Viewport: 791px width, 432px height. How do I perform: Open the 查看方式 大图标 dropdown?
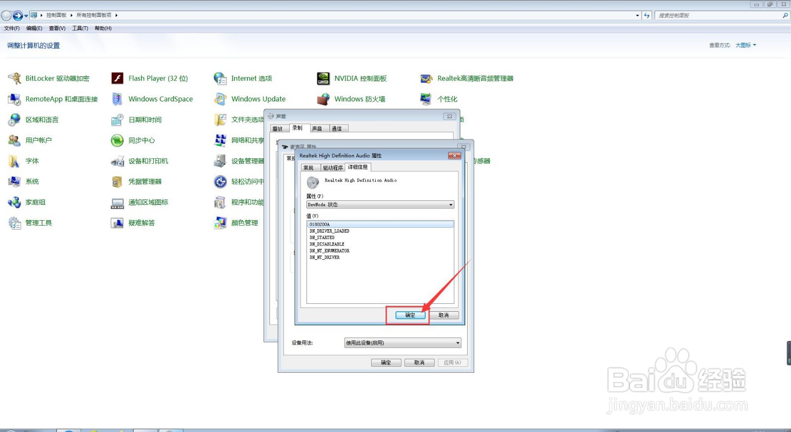[x=746, y=45]
